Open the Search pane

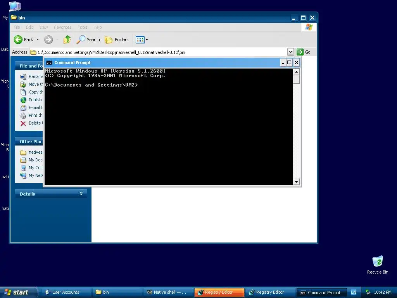[88, 40]
